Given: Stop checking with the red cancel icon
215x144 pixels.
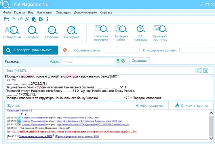Looking at the screenshot, I should [65, 50].
